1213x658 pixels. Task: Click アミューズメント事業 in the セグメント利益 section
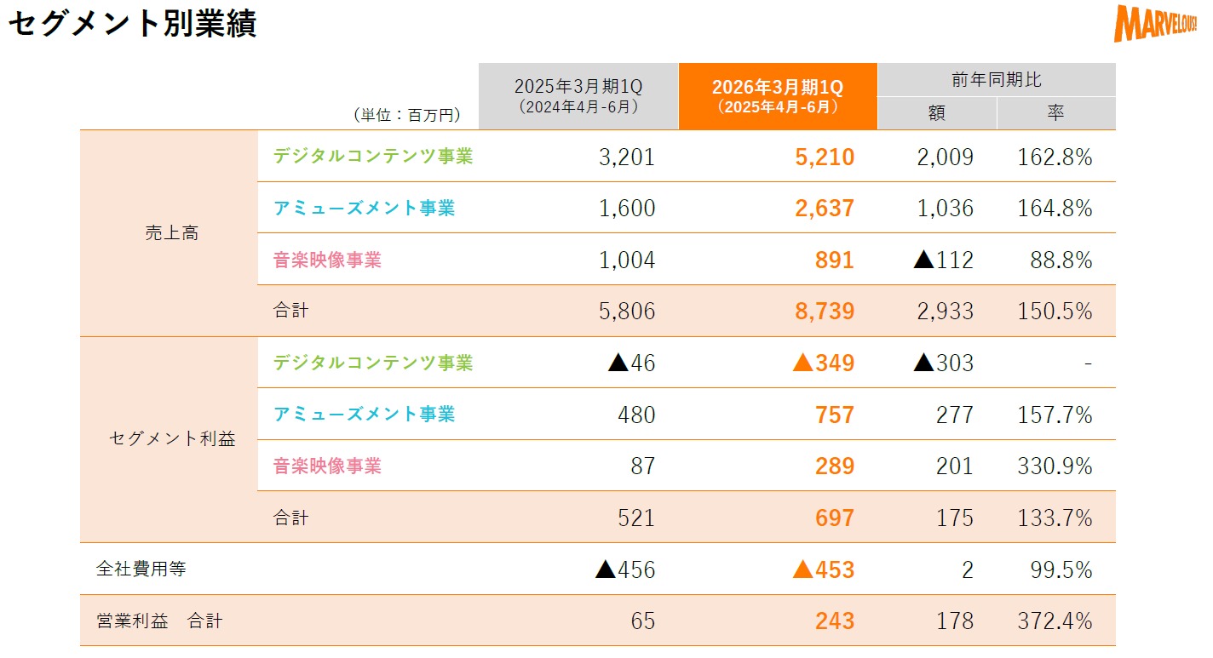pyautogui.click(x=364, y=415)
